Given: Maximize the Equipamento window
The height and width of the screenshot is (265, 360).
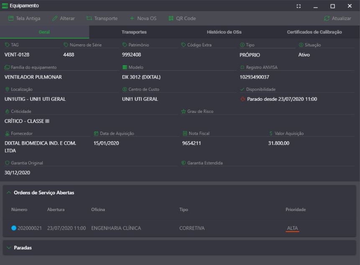Looking at the screenshot, I should tap(332, 6).
